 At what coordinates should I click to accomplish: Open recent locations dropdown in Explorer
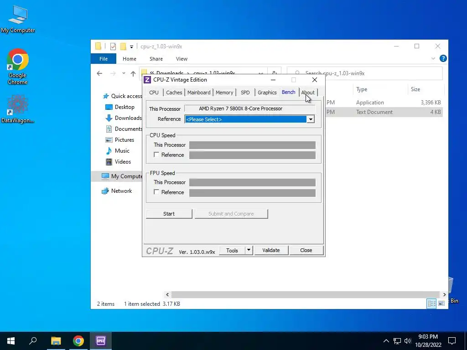pos(124,73)
